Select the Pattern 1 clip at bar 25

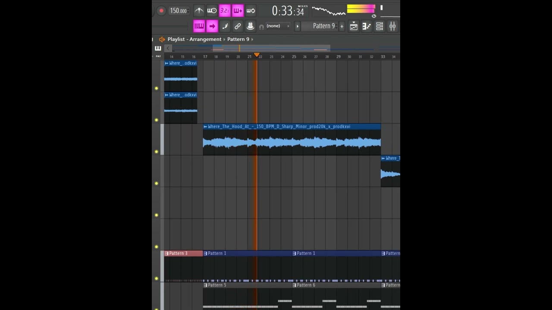336,266
